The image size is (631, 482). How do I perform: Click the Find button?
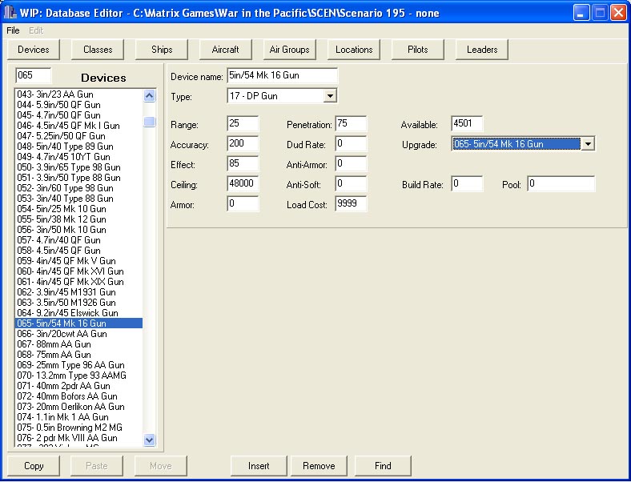(x=383, y=465)
